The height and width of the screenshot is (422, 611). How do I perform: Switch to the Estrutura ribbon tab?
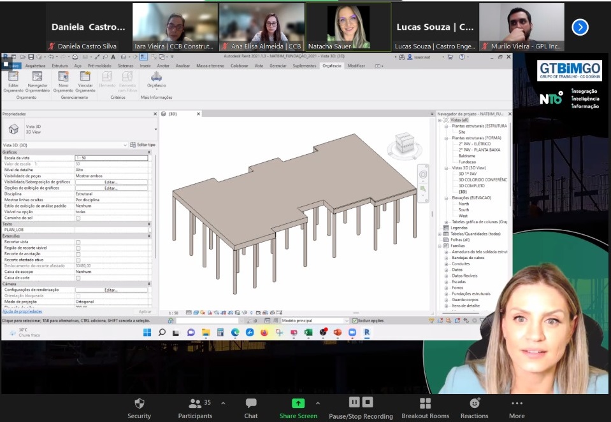tap(60, 66)
